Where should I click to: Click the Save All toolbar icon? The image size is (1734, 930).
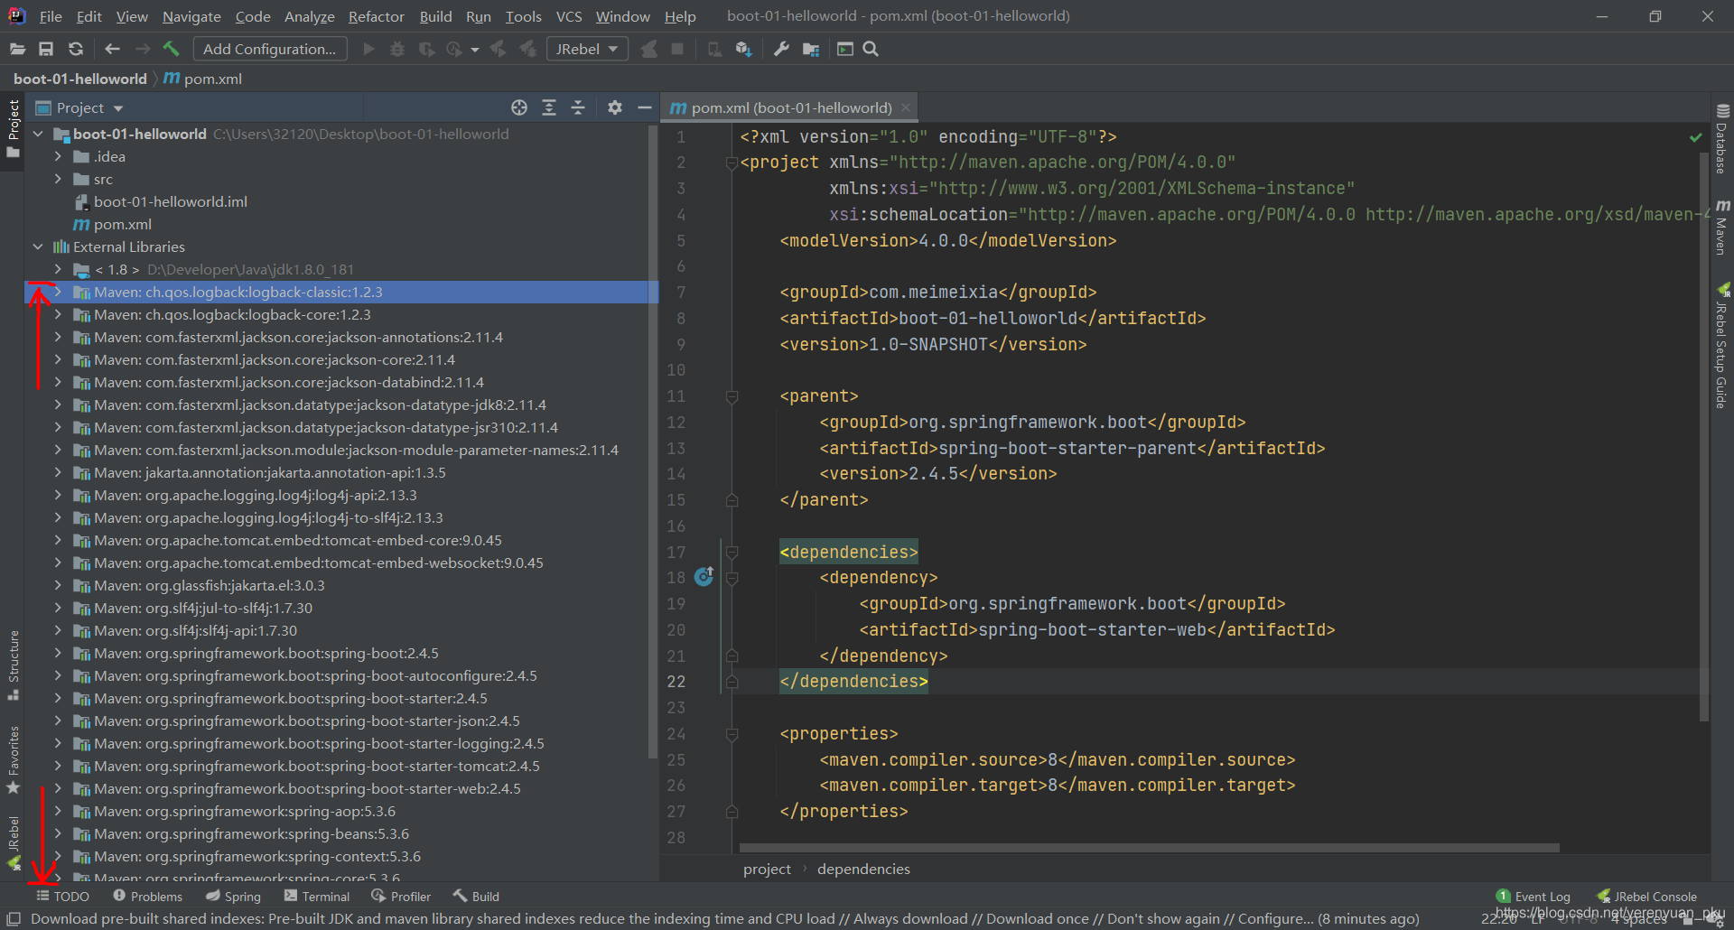click(x=46, y=49)
